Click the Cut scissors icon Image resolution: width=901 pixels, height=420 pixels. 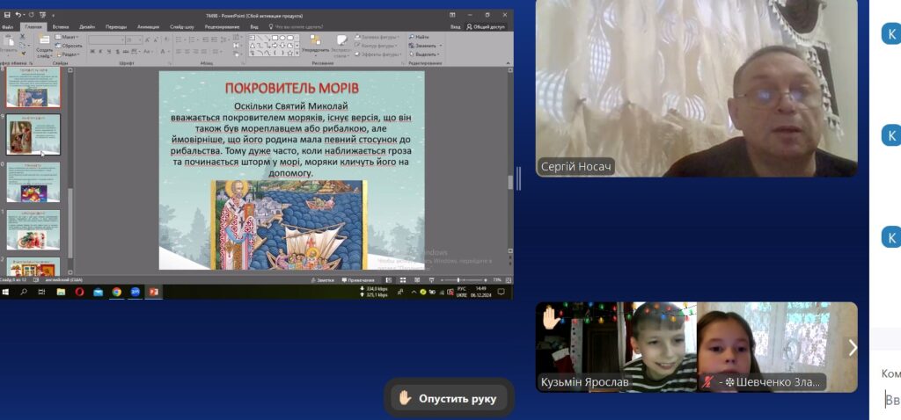[23, 37]
